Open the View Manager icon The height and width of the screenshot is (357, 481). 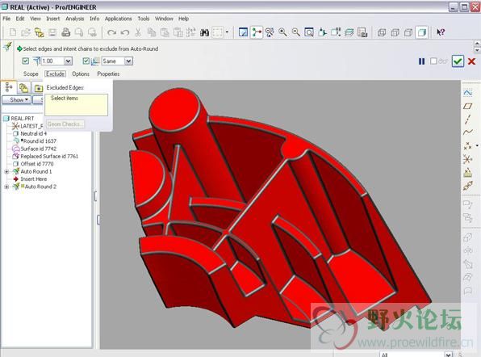pos(362,32)
